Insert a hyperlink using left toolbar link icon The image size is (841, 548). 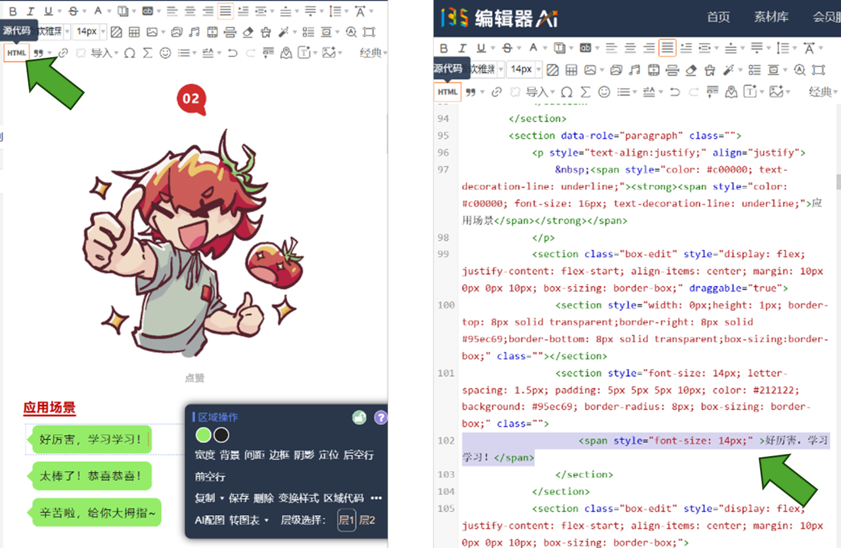tap(63, 53)
